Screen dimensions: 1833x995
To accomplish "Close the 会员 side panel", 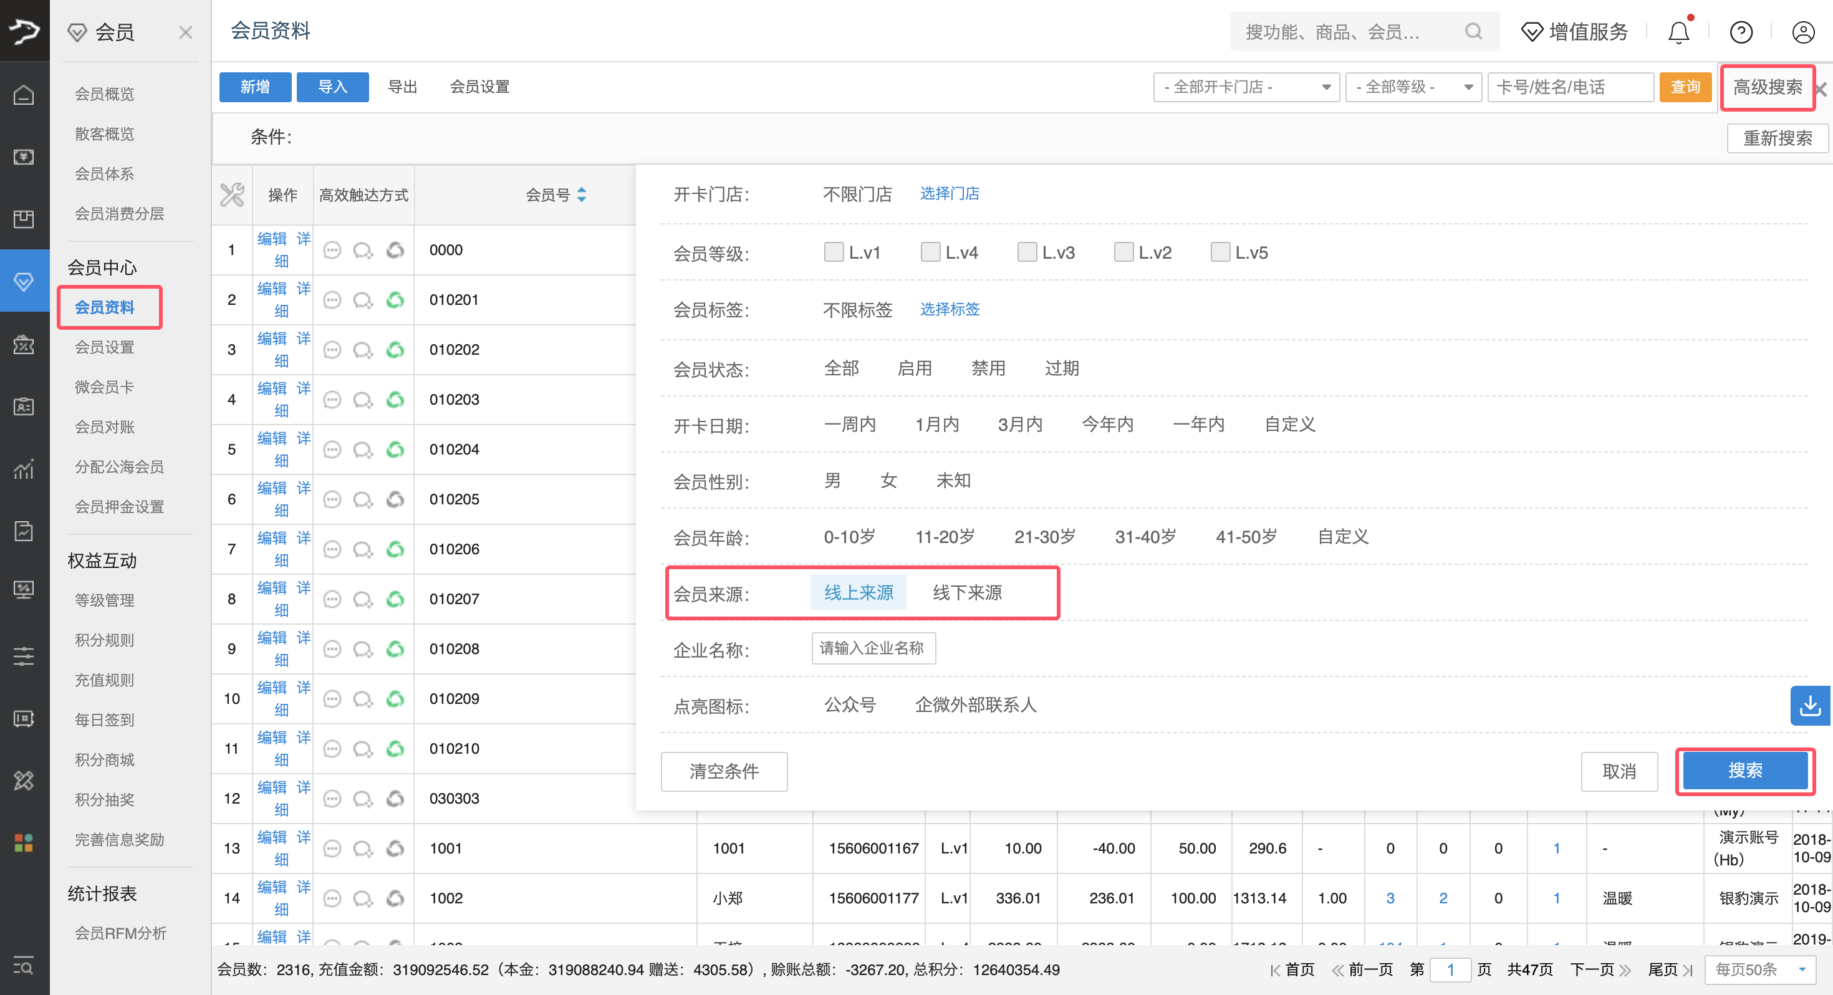I will point(186,32).
